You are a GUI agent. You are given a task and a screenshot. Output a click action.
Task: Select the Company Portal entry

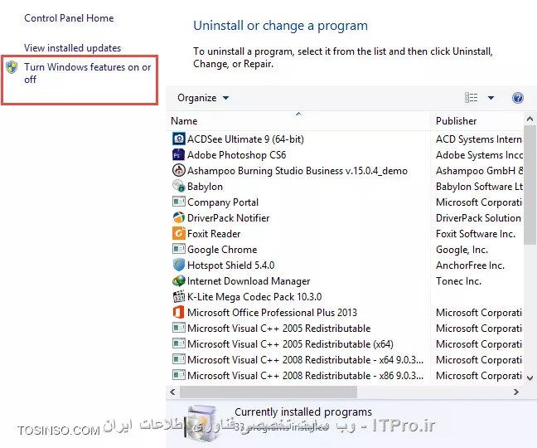(223, 202)
